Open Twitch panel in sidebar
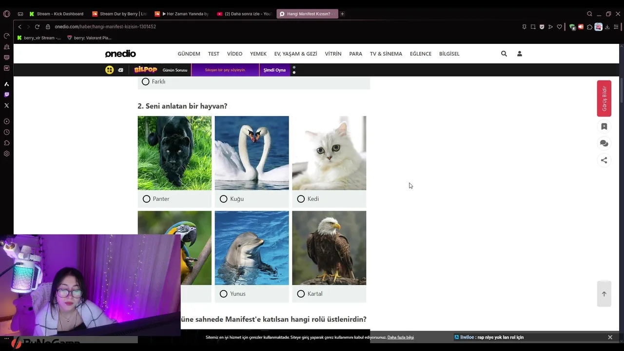The width and height of the screenshot is (624, 351). click(6, 95)
